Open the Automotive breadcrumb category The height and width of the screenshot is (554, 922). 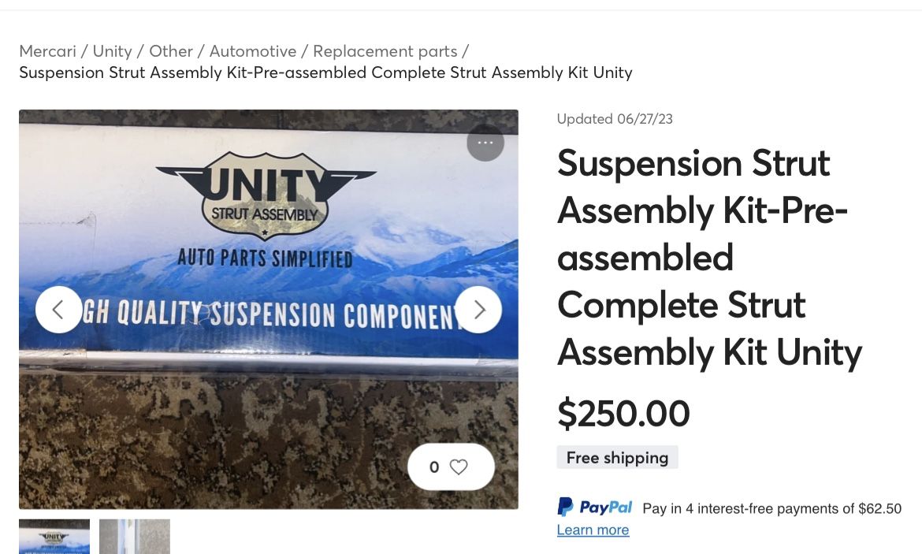[x=253, y=51]
